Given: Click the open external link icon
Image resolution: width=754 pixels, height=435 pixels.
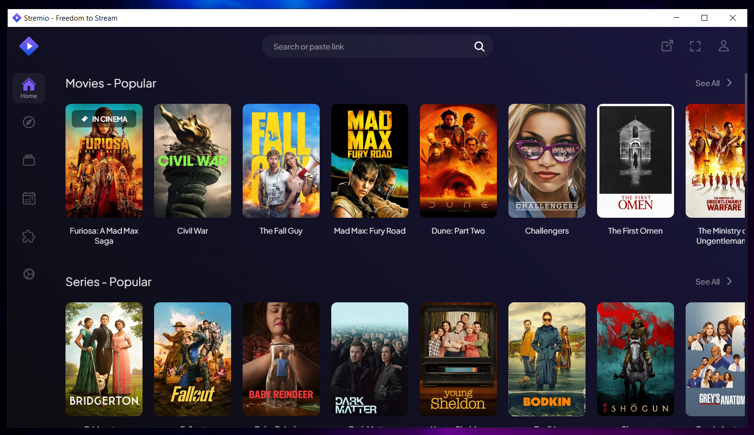Looking at the screenshot, I should coord(667,46).
